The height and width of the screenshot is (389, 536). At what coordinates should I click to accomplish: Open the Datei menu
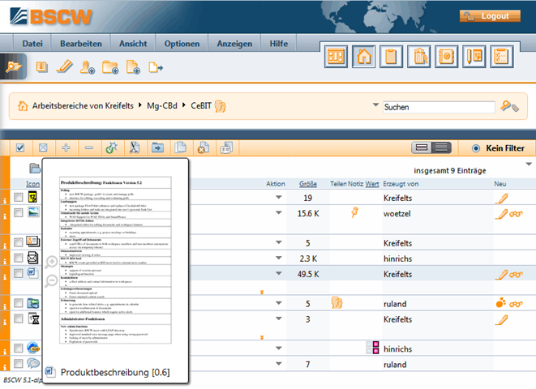pos(32,44)
